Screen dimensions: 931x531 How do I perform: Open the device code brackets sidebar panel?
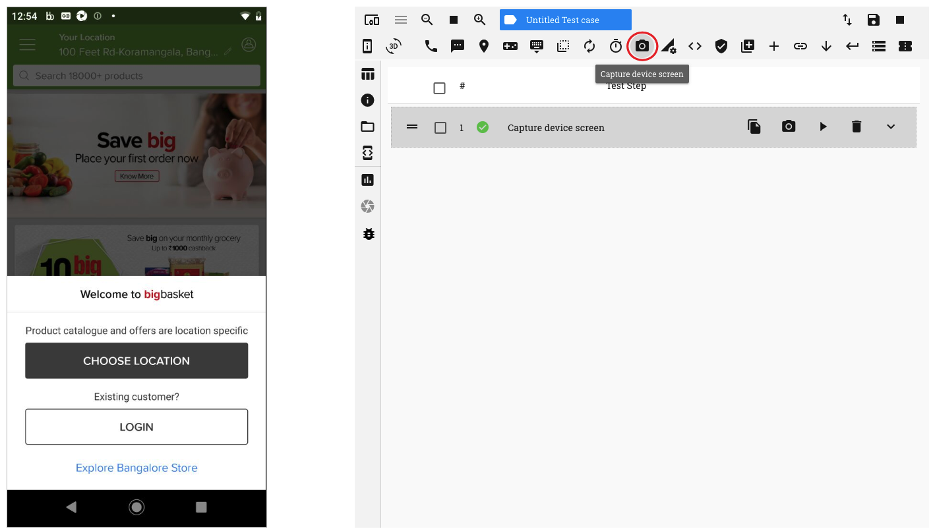[x=368, y=153]
